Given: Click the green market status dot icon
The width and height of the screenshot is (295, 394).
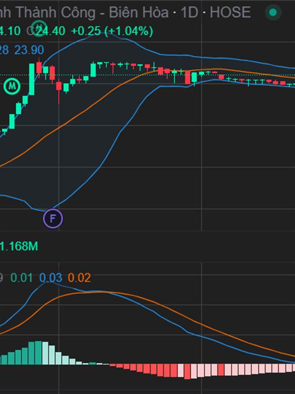Looking at the screenshot, I should (273, 12).
